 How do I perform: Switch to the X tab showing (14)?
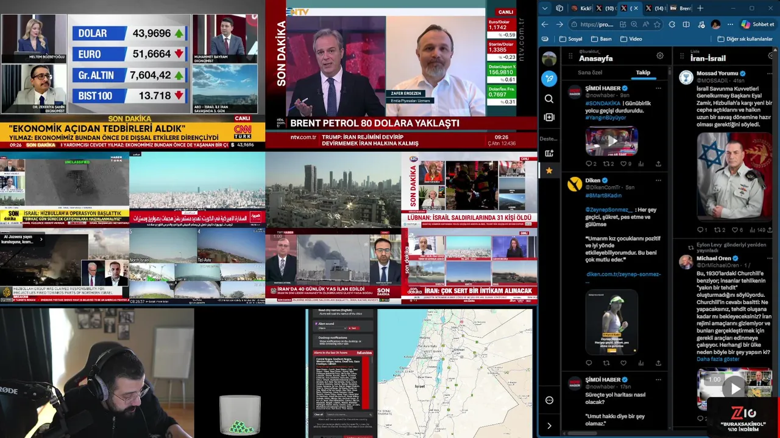click(x=654, y=9)
